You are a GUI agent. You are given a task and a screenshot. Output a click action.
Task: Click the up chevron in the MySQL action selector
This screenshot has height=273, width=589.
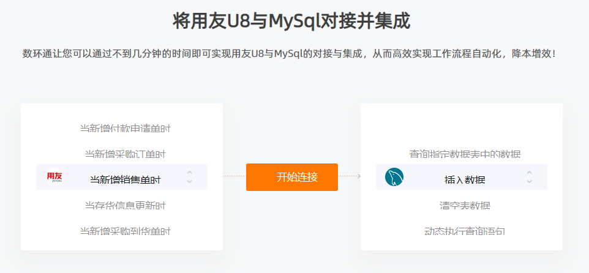(529, 173)
